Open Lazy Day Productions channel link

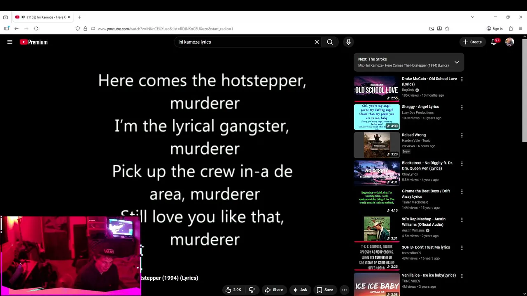point(417,113)
